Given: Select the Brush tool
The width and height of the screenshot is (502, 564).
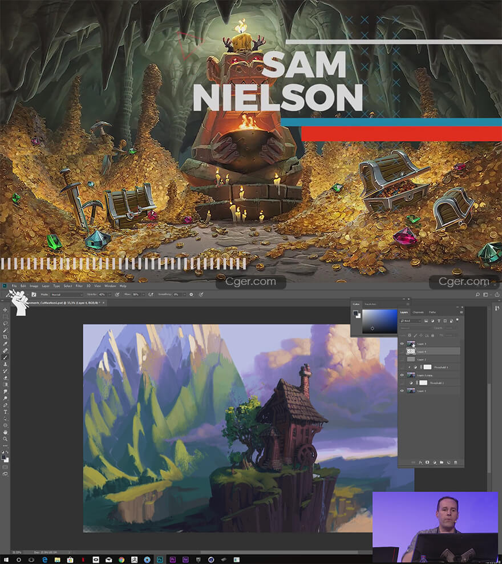Looking at the screenshot, I should click(x=5, y=357).
